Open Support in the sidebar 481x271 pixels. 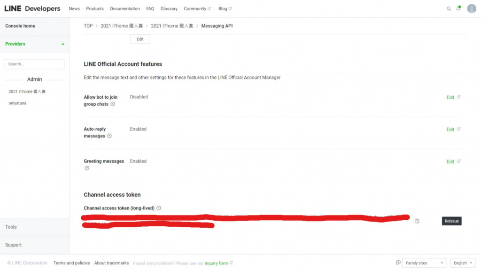coord(14,245)
